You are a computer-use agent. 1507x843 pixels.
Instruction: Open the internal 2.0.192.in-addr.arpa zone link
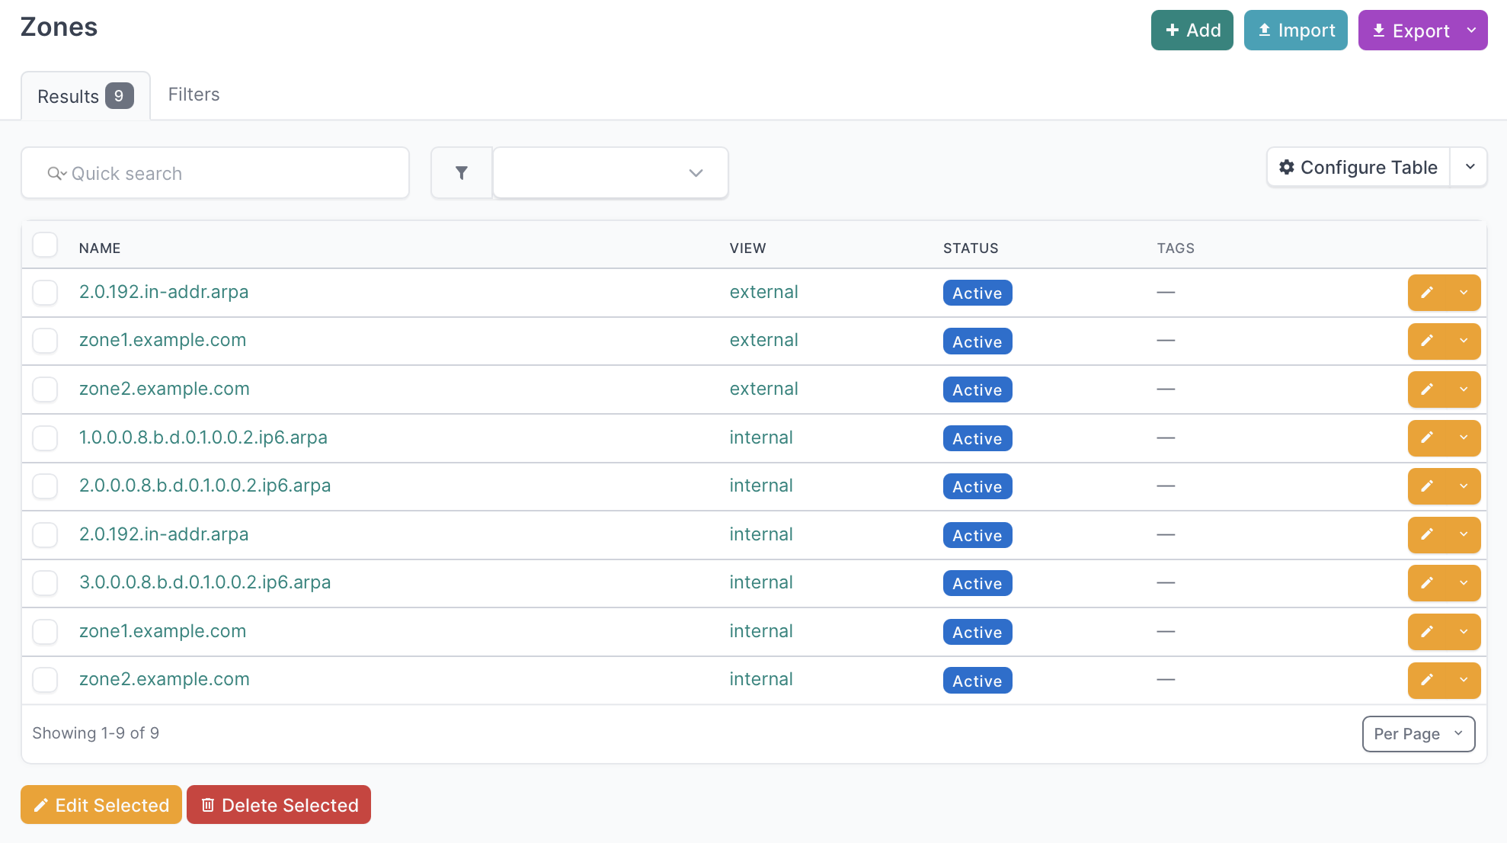pyautogui.click(x=164, y=534)
